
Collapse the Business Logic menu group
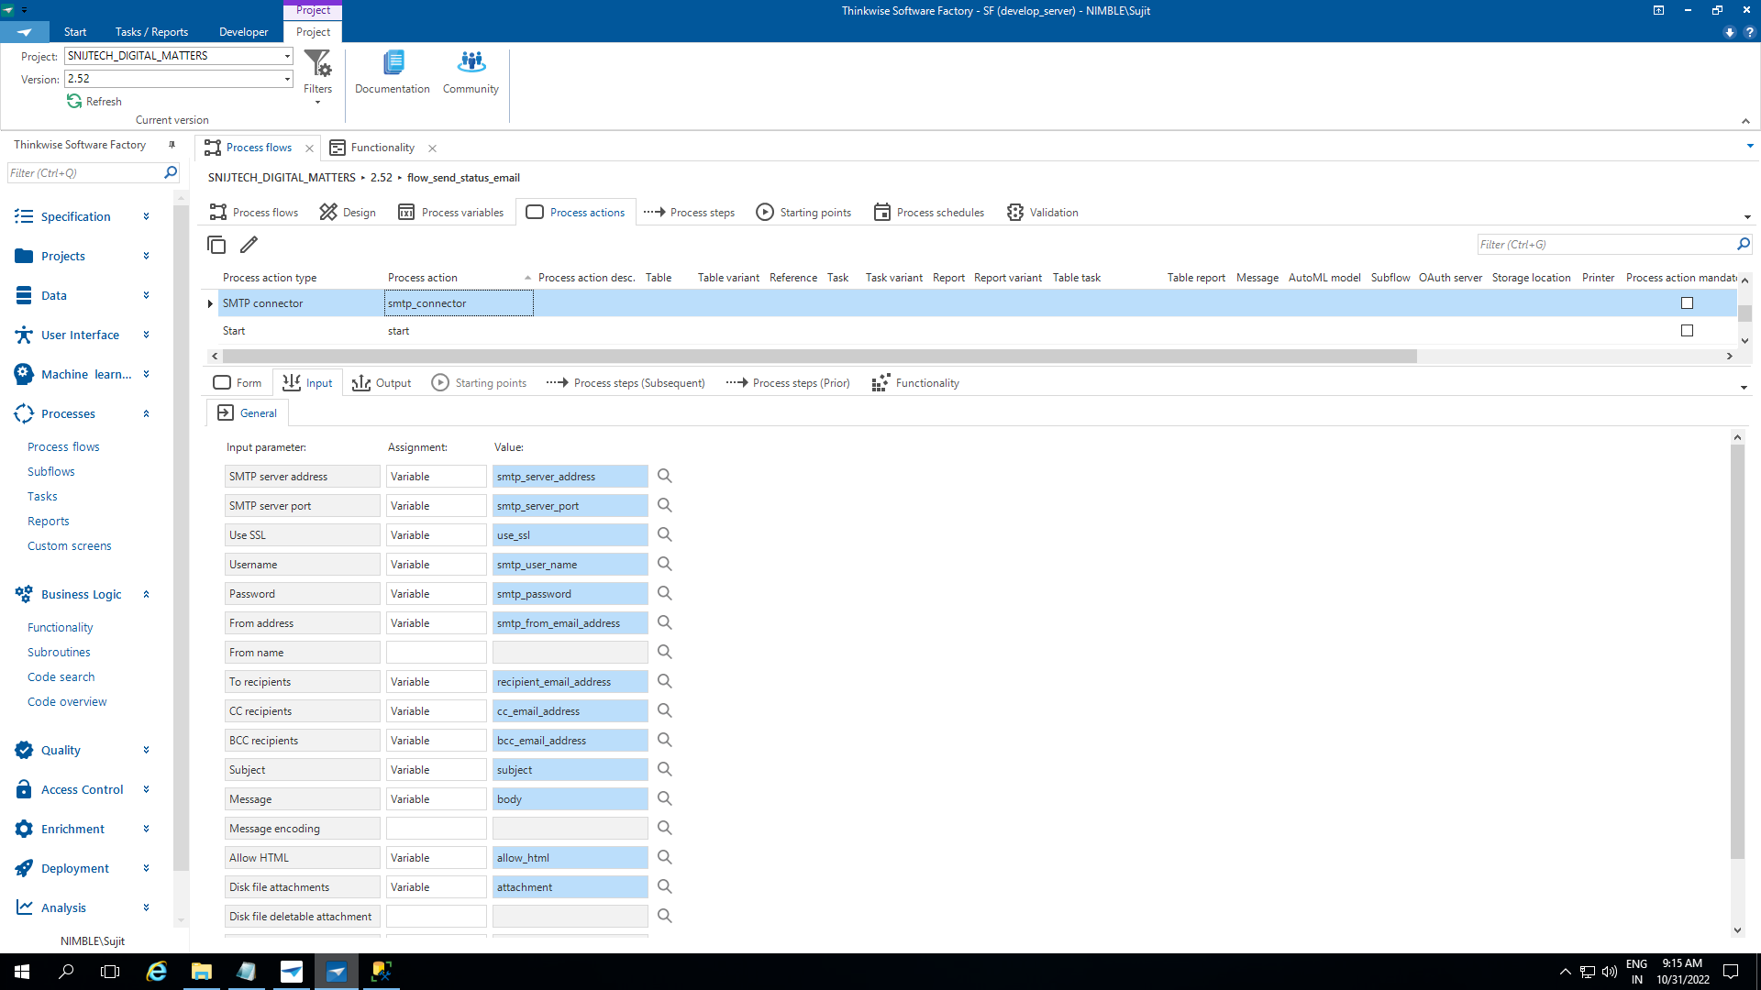tap(84, 594)
